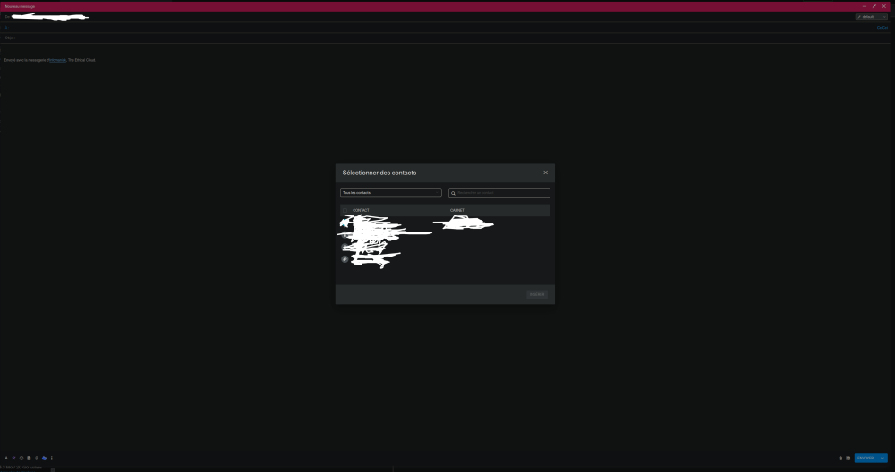
Task: Click the Infomaniak link in signature
Action: pos(57,60)
